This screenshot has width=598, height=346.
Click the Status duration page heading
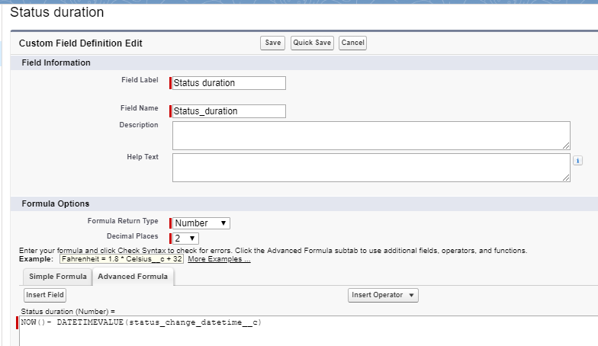click(x=57, y=13)
